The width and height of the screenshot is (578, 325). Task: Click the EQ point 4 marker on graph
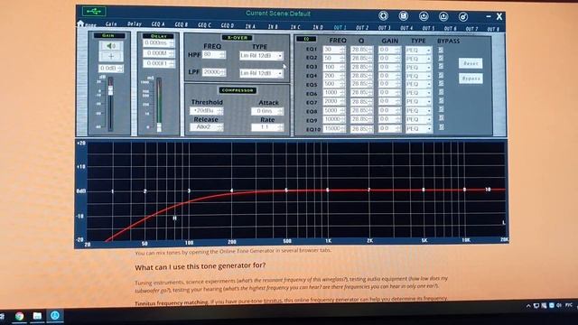coord(231,190)
